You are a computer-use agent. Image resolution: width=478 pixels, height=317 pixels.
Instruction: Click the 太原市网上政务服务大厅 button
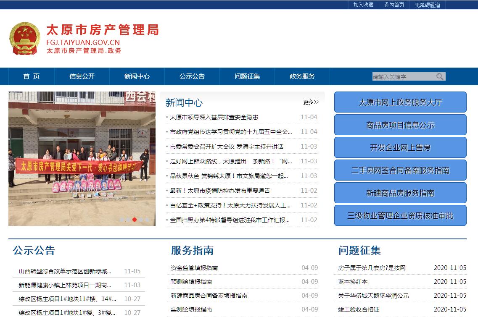tap(400, 102)
